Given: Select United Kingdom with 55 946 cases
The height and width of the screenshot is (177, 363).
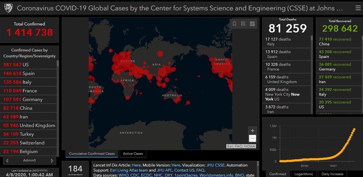Looking at the screenshot, I should pos(28,126).
